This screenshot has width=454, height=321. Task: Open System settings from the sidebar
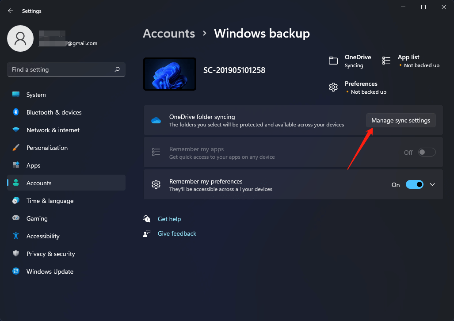point(35,94)
